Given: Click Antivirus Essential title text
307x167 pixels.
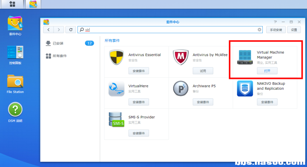Looking at the screenshot, I should point(144,55).
